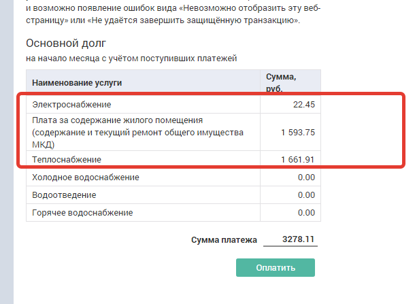Select the Теплоснабжение service row label

(67, 160)
